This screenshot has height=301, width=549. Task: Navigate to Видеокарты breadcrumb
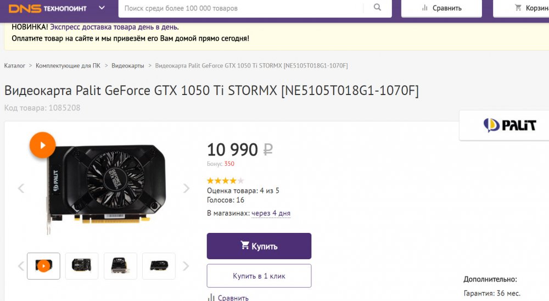(x=128, y=66)
